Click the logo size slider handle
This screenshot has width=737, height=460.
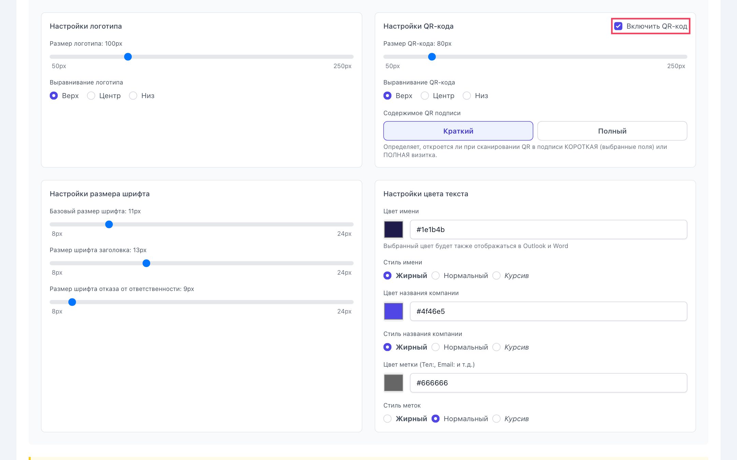(128, 57)
